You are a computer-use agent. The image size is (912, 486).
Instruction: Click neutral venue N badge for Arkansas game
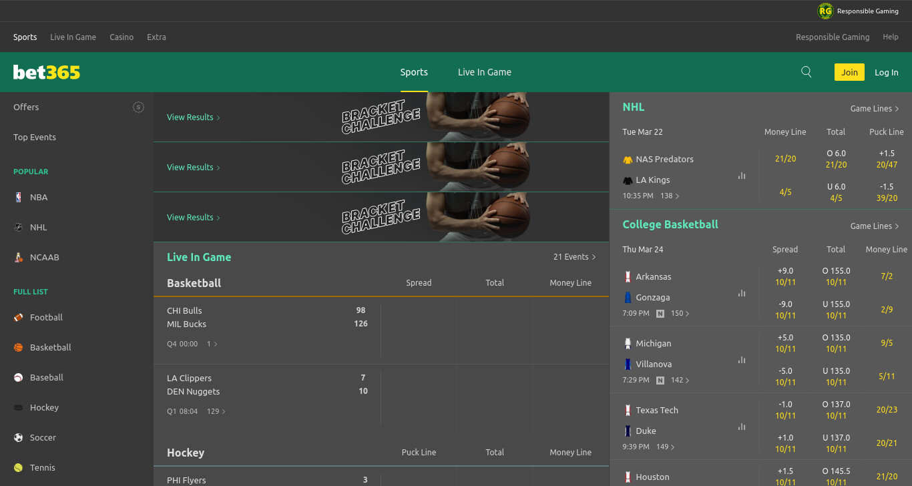pos(660,313)
